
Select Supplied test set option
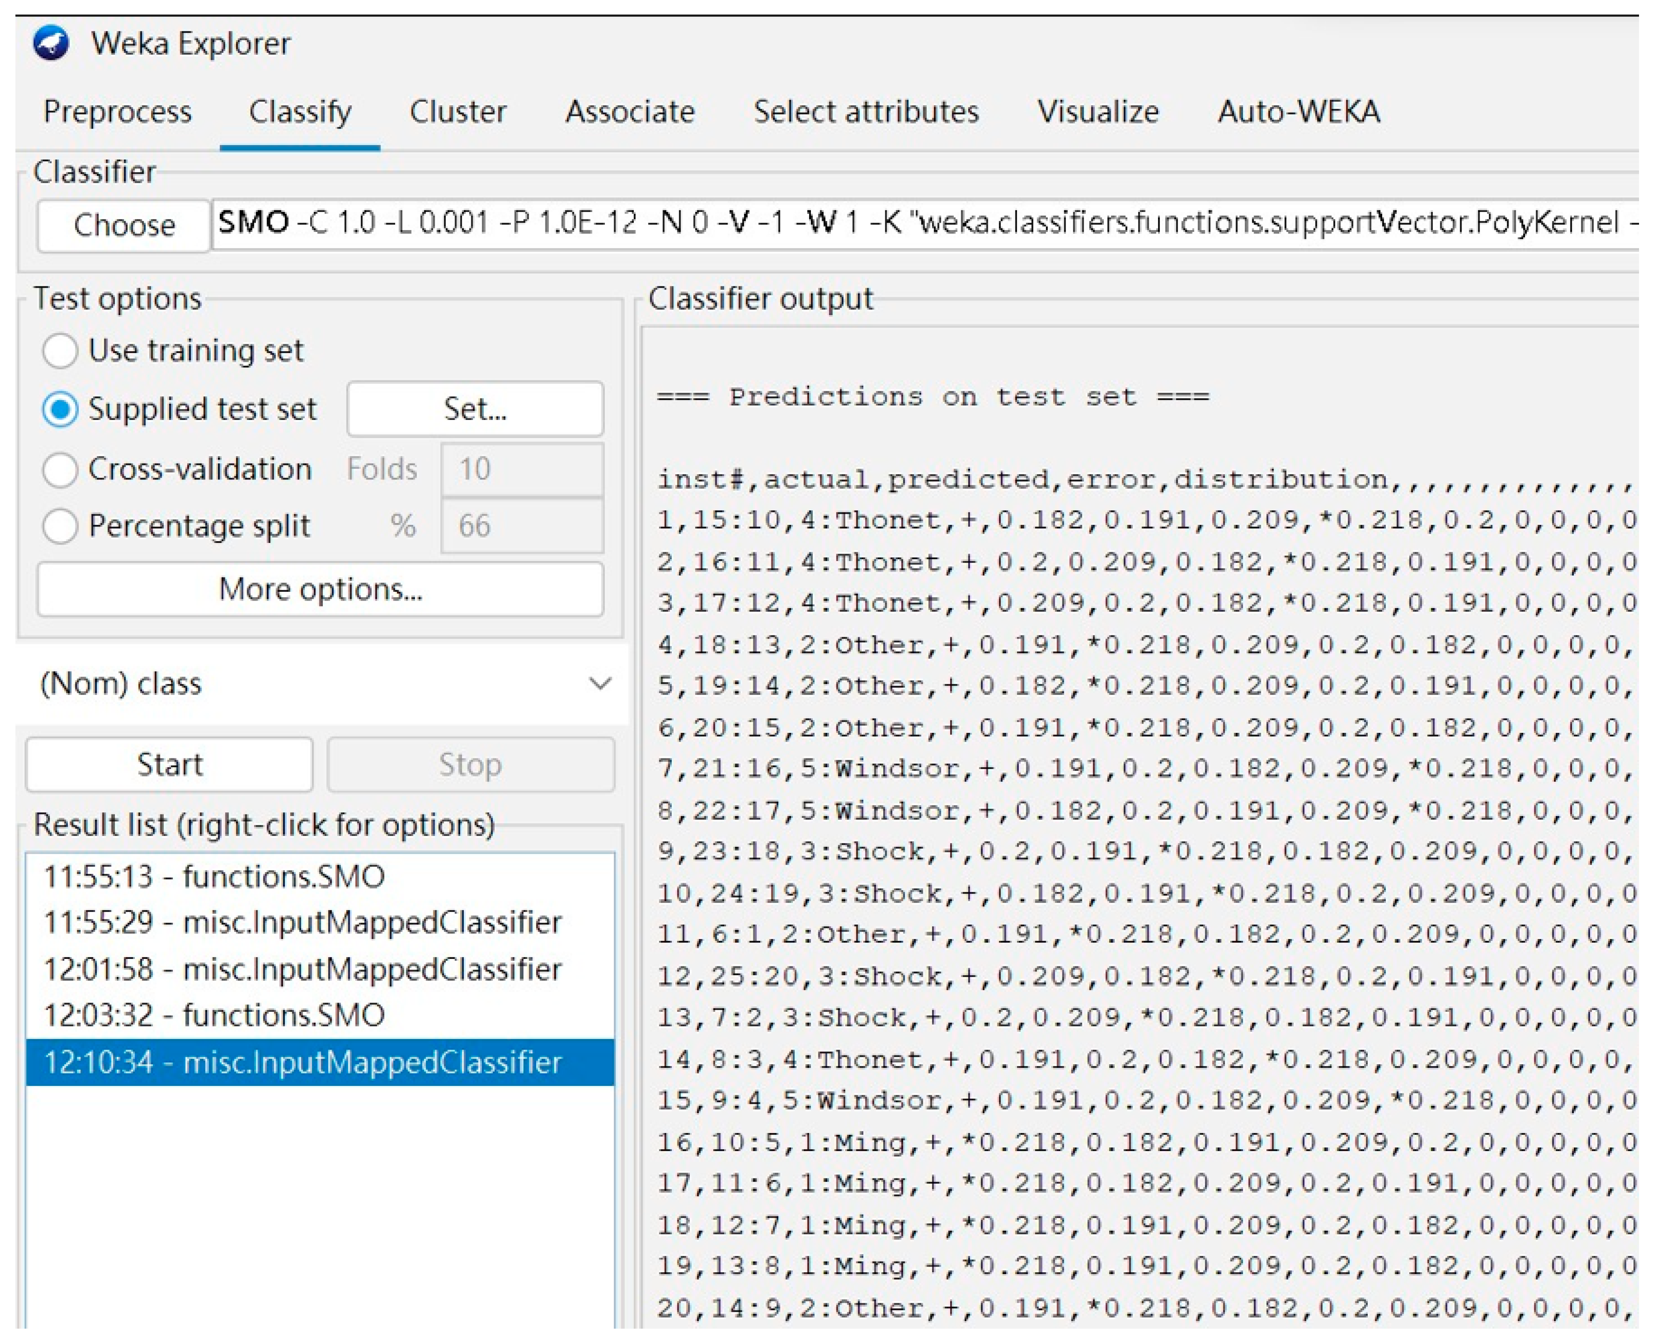[x=60, y=410]
